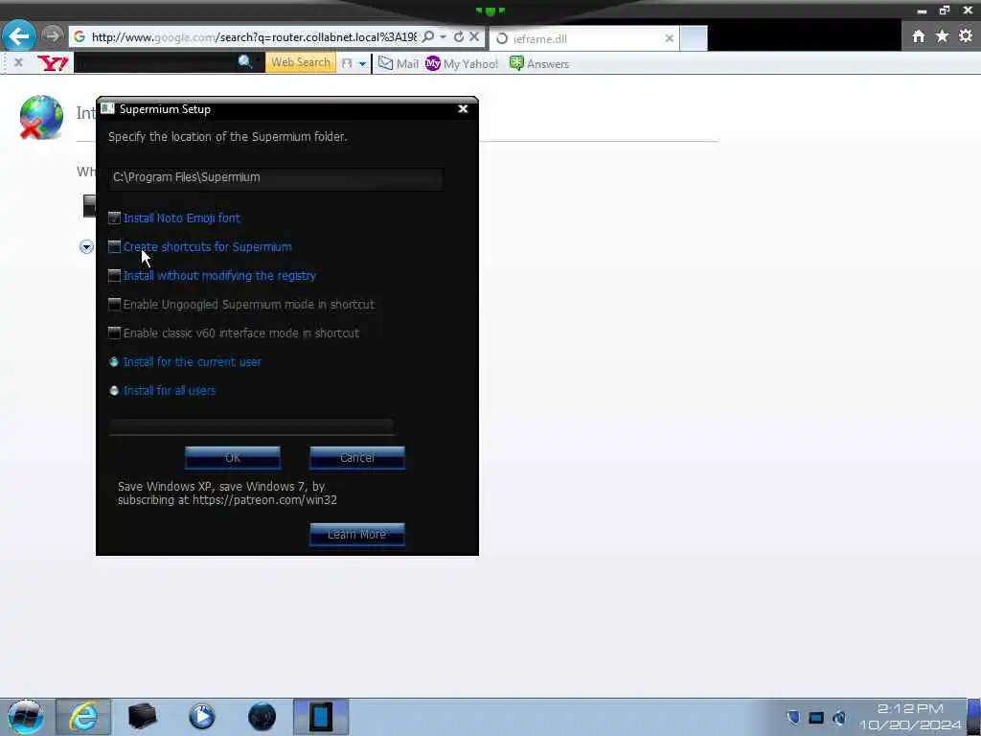The image size is (981, 736).
Task: Open the Yahoo toolbar dropdown arrow
Action: point(362,63)
